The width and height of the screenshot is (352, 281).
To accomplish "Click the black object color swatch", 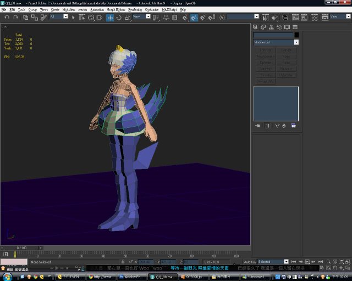I will (x=296, y=35).
